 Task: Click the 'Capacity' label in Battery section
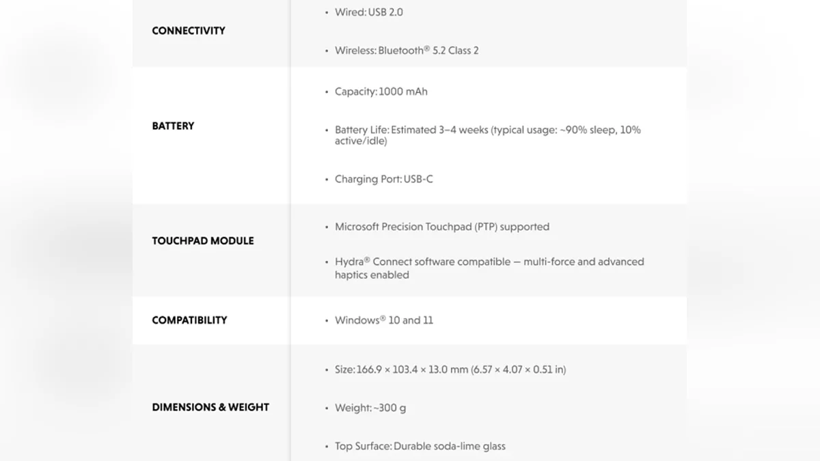355,92
